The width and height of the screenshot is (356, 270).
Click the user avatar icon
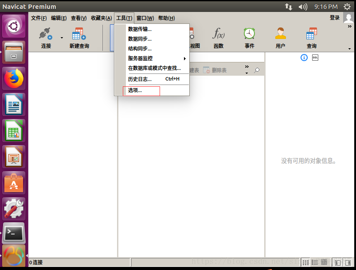coord(348,18)
